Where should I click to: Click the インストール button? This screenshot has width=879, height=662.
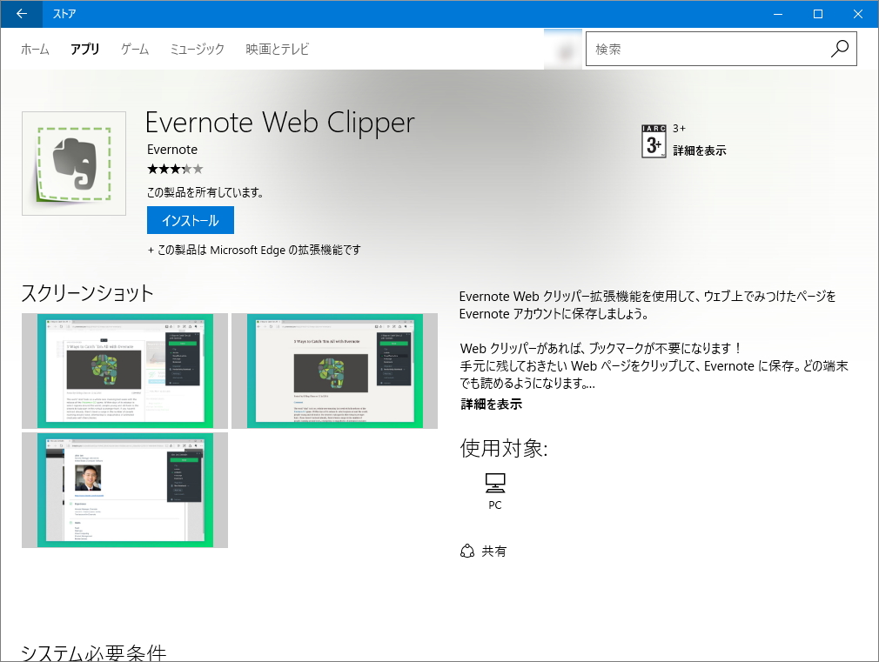[190, 220]
